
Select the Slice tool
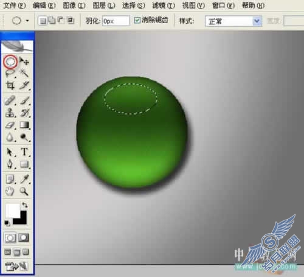24,85
